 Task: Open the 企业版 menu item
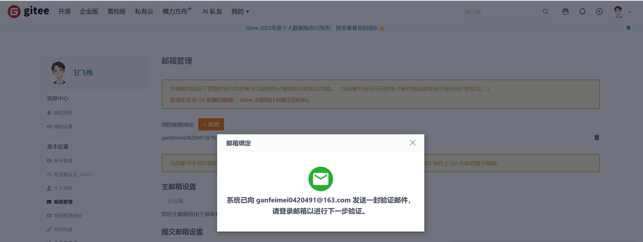pyautogui.click(x=89, y=11)
